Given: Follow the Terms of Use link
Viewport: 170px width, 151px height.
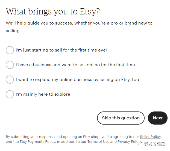Looking at the screenshot, I should (99, 142).
